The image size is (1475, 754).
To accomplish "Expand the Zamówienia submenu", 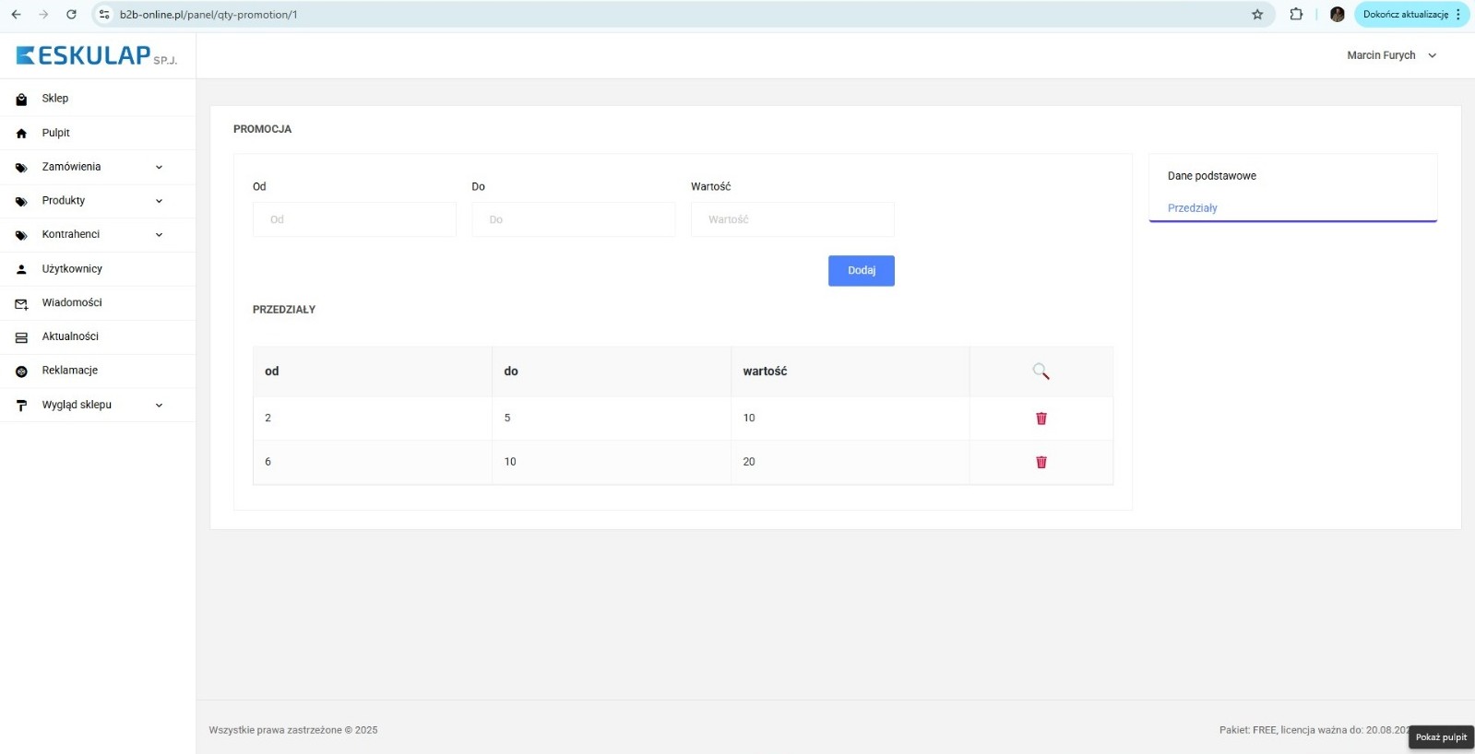I will click(159, 168).
